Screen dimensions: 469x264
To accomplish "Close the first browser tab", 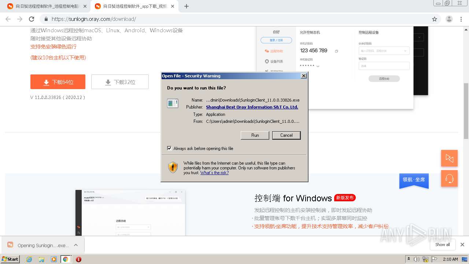I will point(85,6).
